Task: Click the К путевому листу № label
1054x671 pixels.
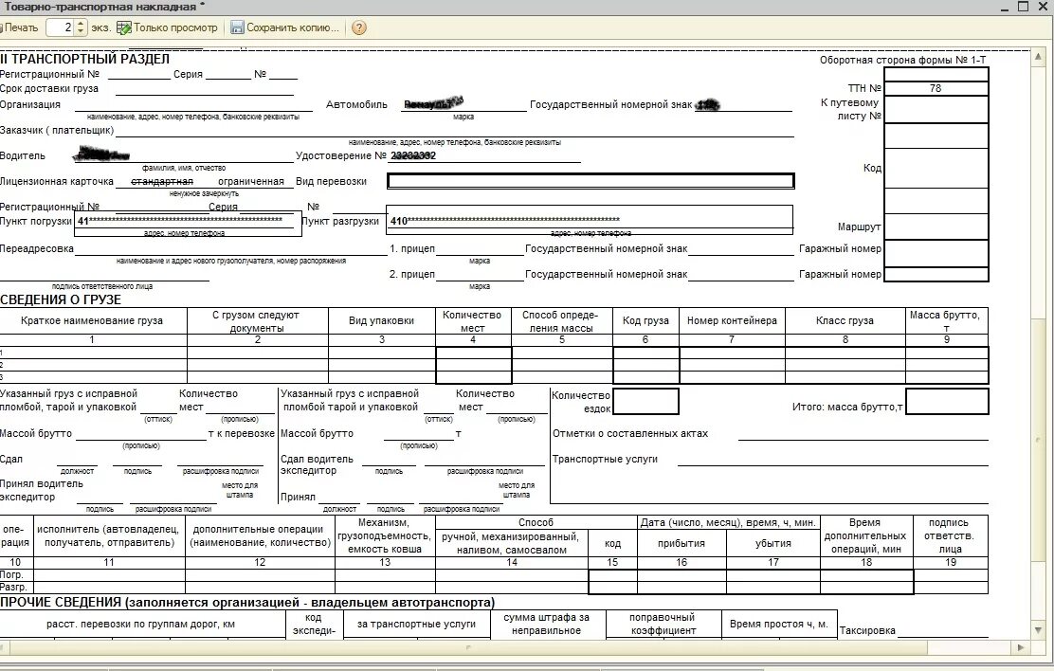Action: (x=850, y=109)
